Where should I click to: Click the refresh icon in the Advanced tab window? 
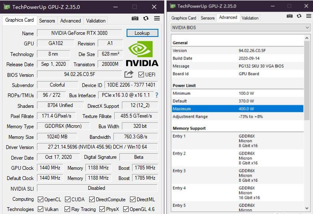coord(299,16)
